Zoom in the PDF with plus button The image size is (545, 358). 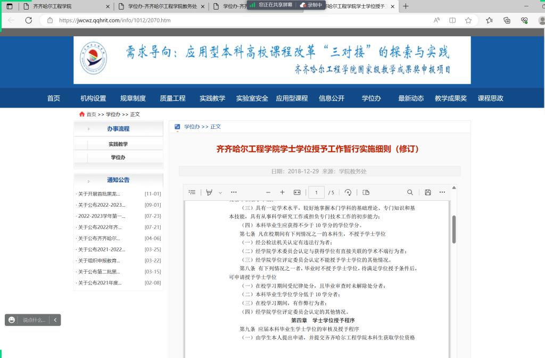283,192
